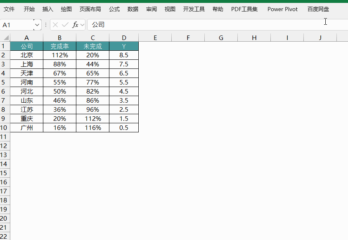
Task: Select the 河南 cell
Action: click(x=27, y=82)
